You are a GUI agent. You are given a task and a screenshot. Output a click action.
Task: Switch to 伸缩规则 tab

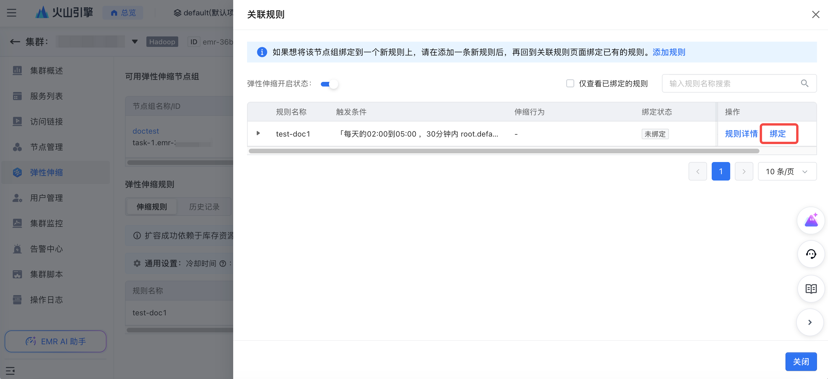(x=152, y=207)
